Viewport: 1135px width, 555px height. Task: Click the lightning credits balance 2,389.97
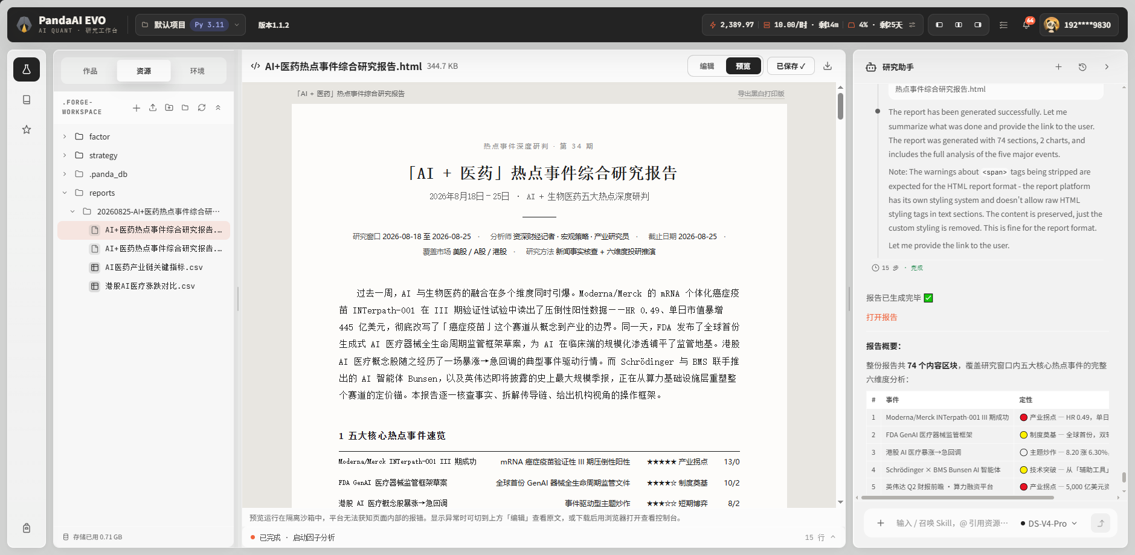(x=731, y=25)
